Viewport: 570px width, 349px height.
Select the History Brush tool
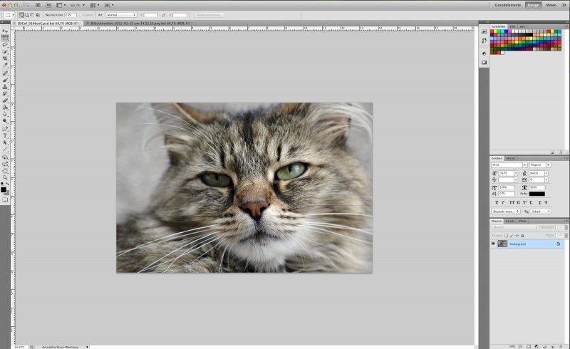click(x=5, y=94)
